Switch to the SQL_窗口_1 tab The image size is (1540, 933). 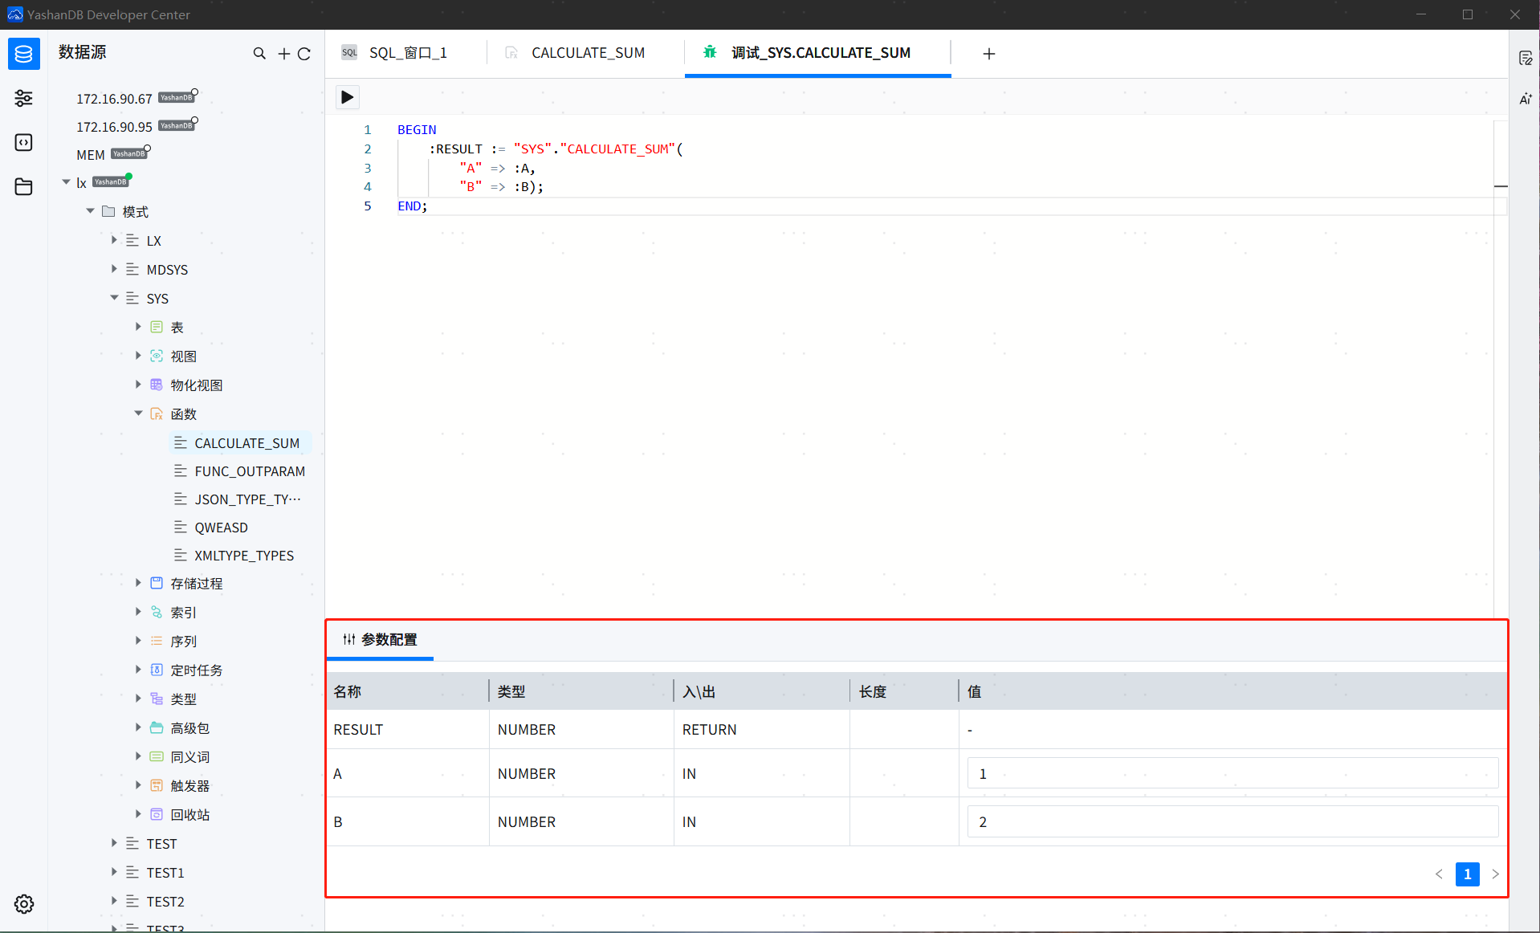click(x=407, y=52)
